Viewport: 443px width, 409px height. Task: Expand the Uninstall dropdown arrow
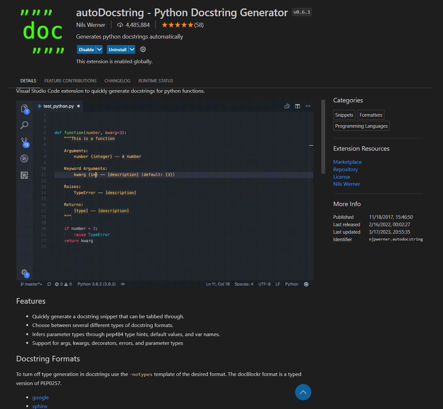132,50
